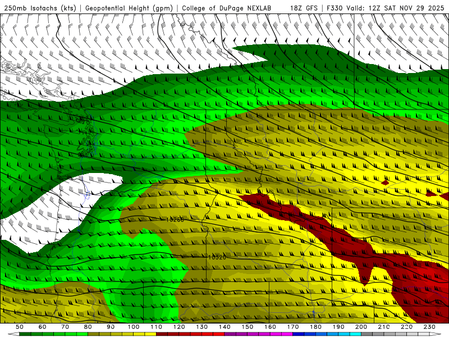Click the 80 value on the color scale
This screenshot has height=337, width=449.
click(x=88, y=327)
